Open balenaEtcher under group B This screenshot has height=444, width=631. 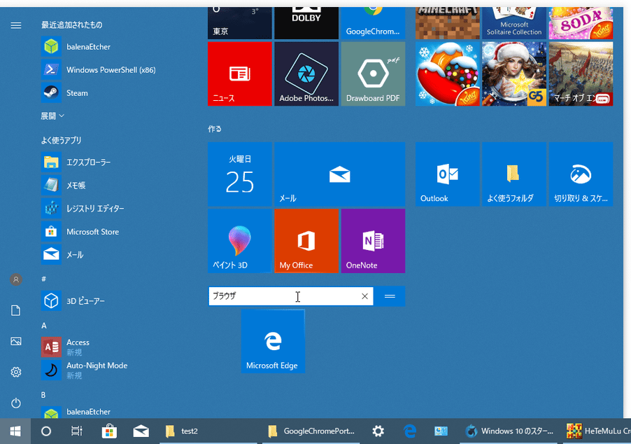click(x=76, y=412)
